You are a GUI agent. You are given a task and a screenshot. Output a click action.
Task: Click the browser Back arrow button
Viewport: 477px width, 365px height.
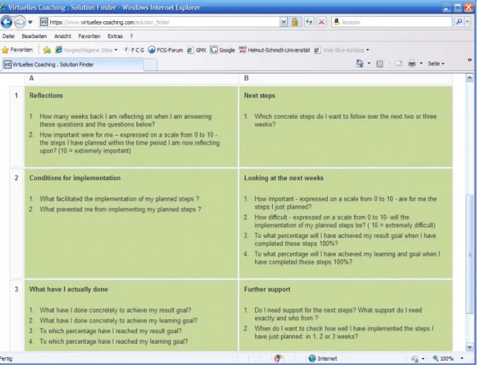6,22
